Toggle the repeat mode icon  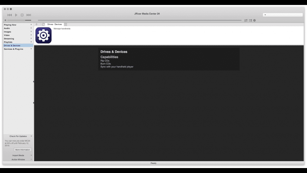(x=246, y=20)
